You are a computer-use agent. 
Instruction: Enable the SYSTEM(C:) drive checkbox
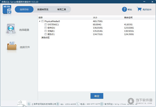pos(46,24)
